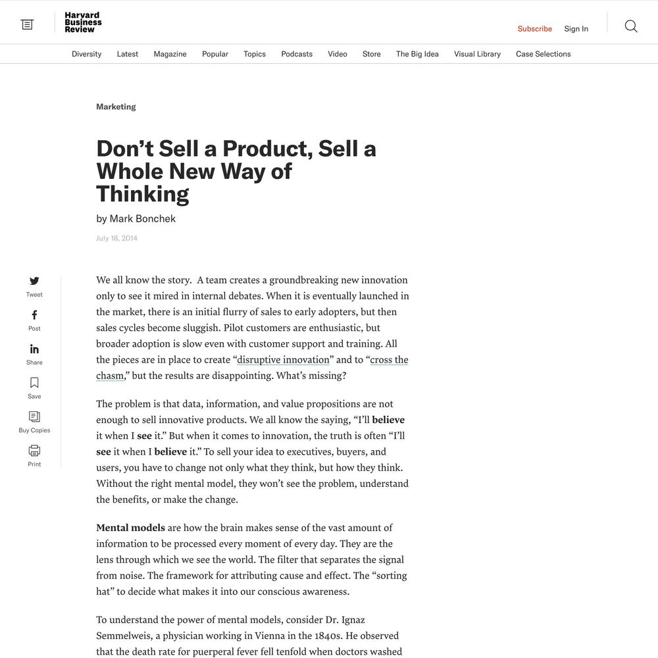Open the hamburger menu icon
This screenshot has width=658, height=658.
(27, 25)
